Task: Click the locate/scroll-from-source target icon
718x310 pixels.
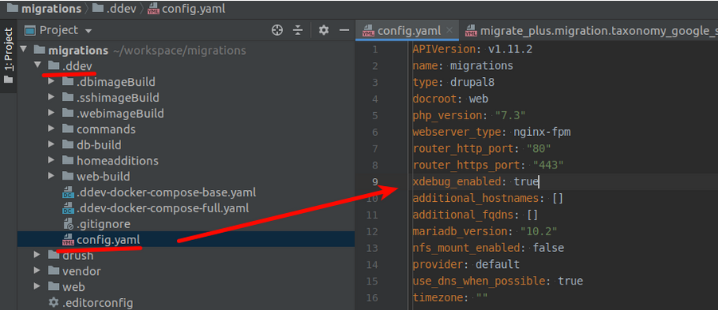Action: (x=277, y=30)
